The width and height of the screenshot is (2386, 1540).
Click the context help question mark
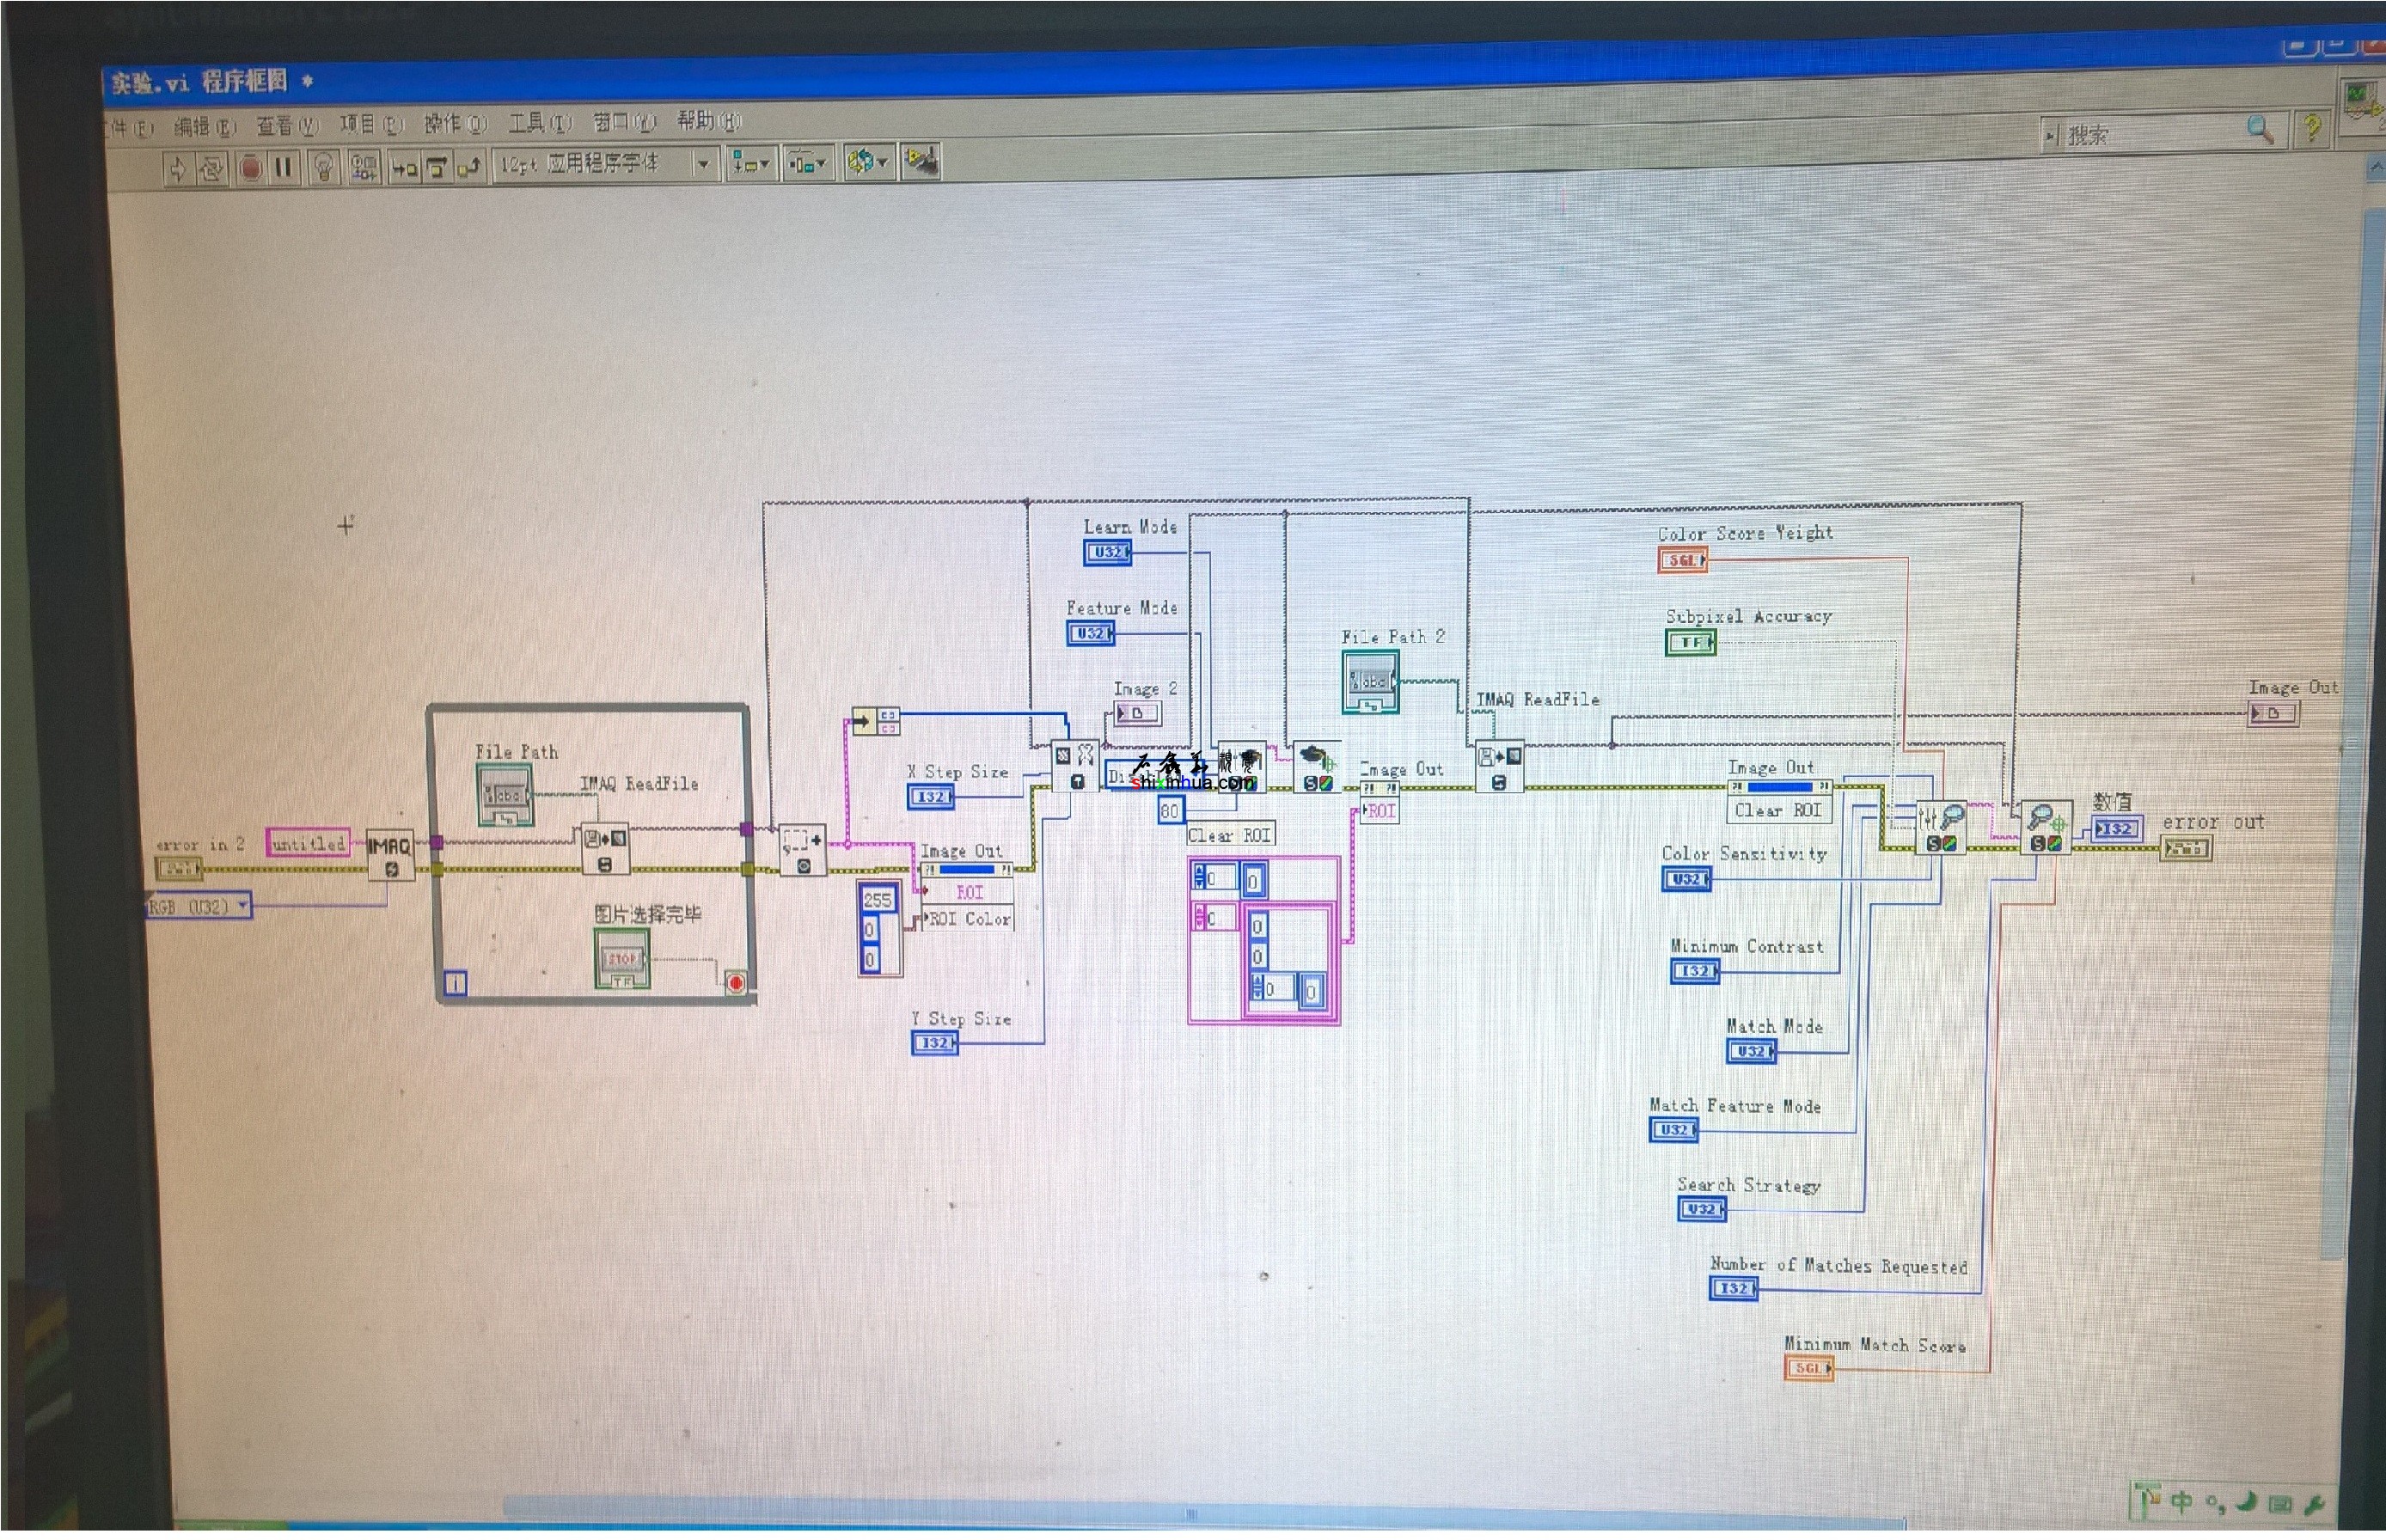click(2311, 129)
